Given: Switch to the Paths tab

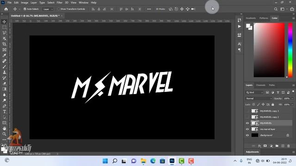Looking at the screenshot, I should click(272, 85).
